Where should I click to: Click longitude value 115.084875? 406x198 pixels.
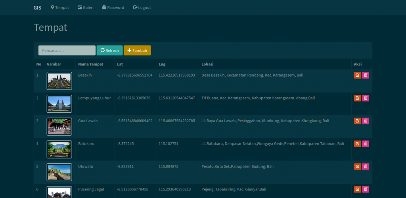point(168,166)
